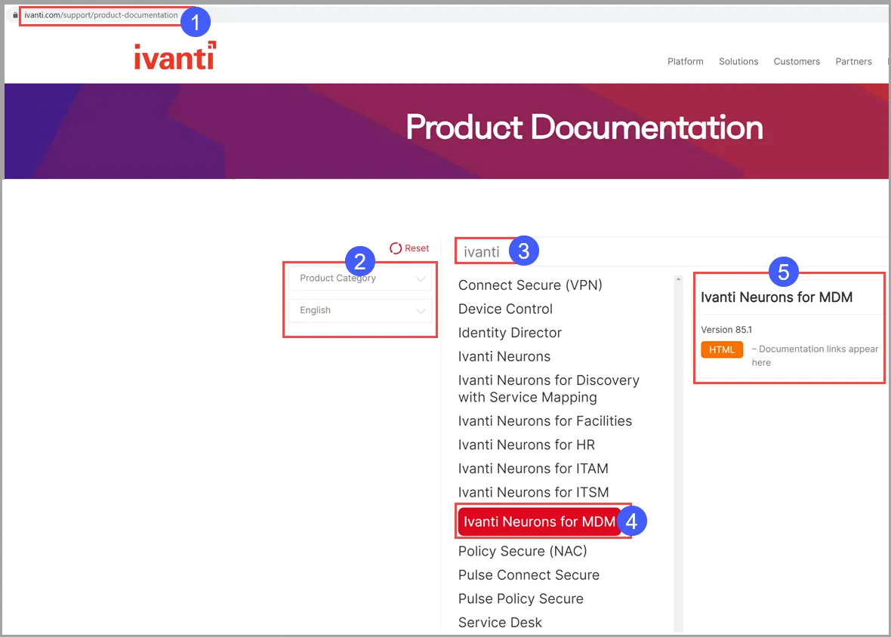891x637 pixels.
Task: Select Ivanti Neurons for ITAM
Action: click(x=533, y=469)
